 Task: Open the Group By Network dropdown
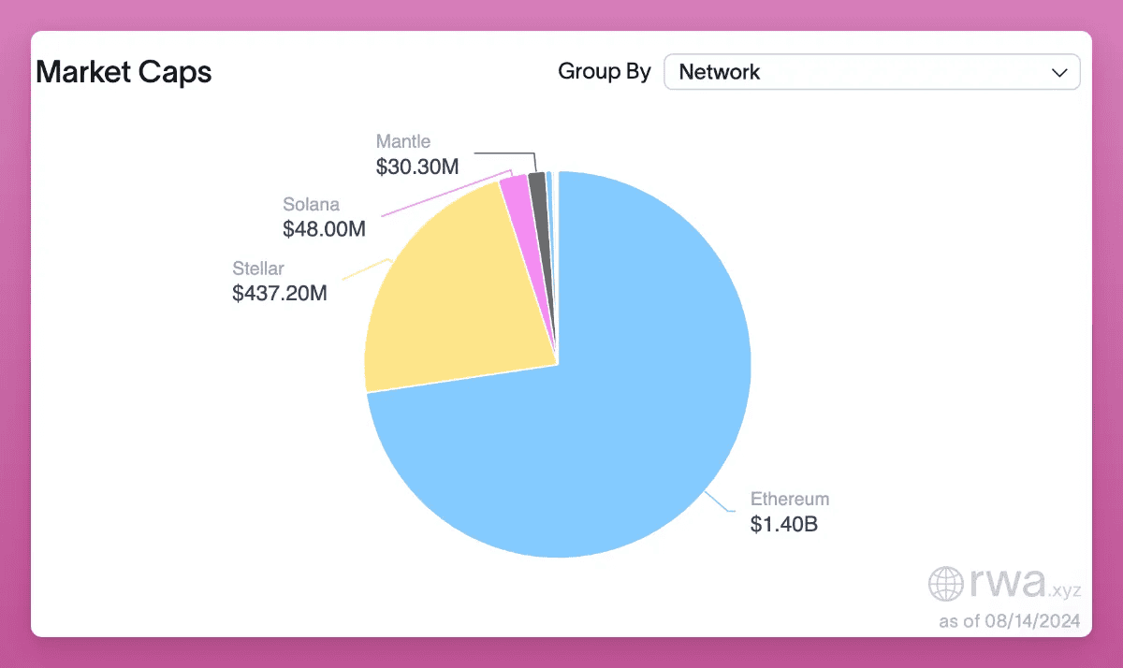[x=871, y=72]
